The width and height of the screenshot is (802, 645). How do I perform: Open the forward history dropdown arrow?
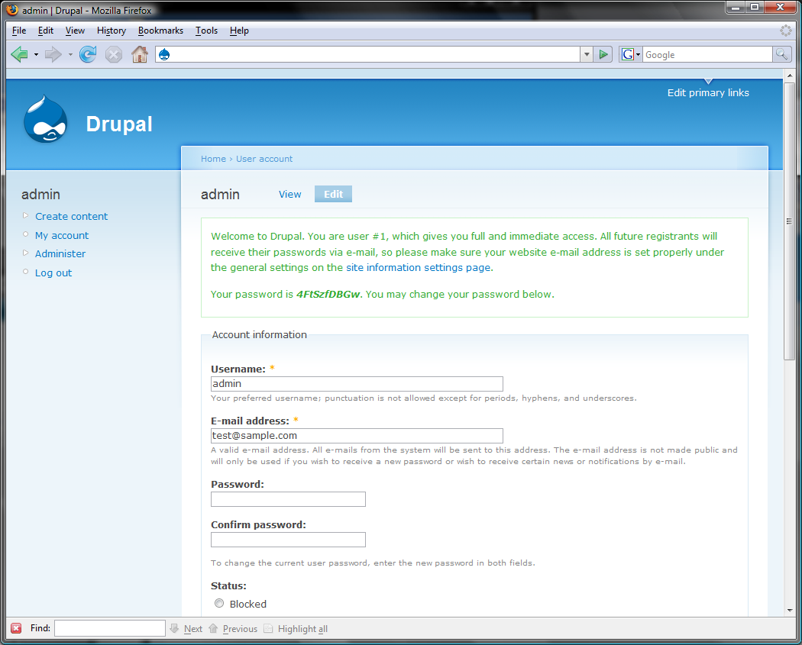(x=70, y=54)
